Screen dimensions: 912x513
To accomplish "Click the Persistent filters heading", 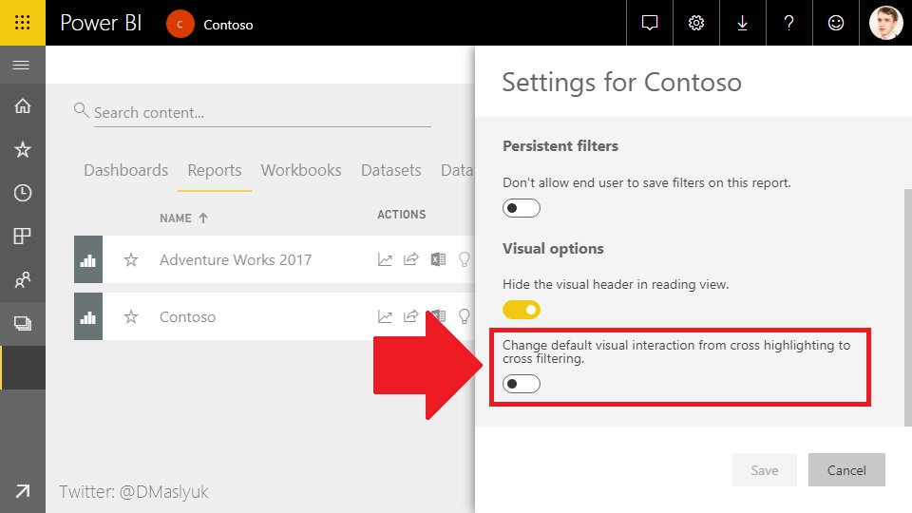I will [560, 146].
